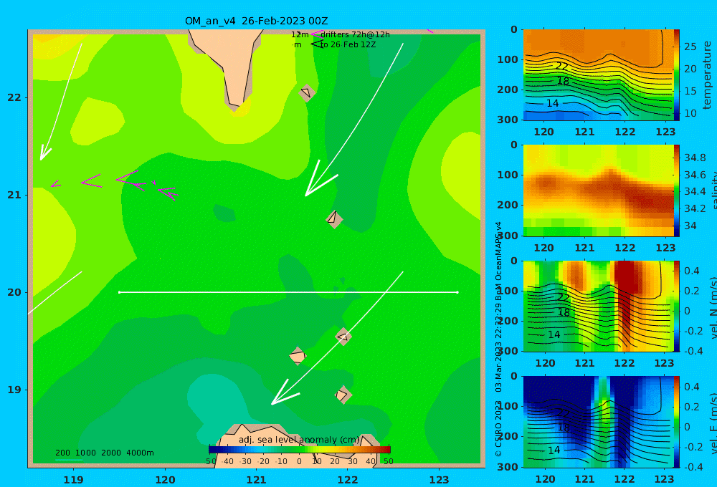
Task: Select the white current arrowhead in the northwest corner
Action: [46, 153]
